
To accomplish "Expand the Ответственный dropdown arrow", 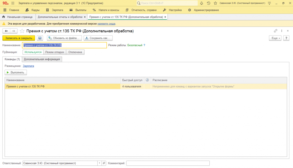I will (99, 163).
